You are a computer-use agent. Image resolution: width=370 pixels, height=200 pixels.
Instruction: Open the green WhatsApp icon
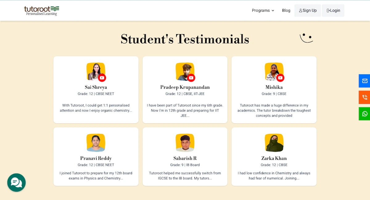click(x=364, y=114)
